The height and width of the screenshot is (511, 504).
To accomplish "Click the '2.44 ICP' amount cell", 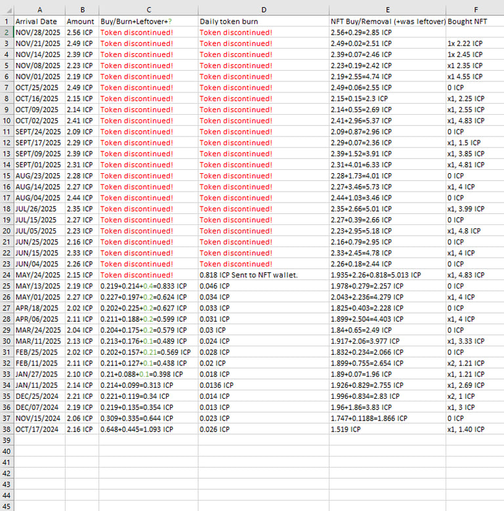I will click(82, 198).
